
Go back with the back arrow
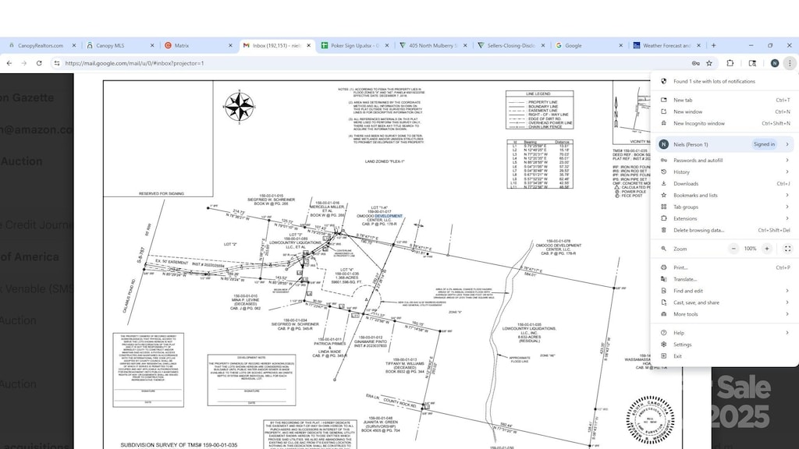point(9,63)
